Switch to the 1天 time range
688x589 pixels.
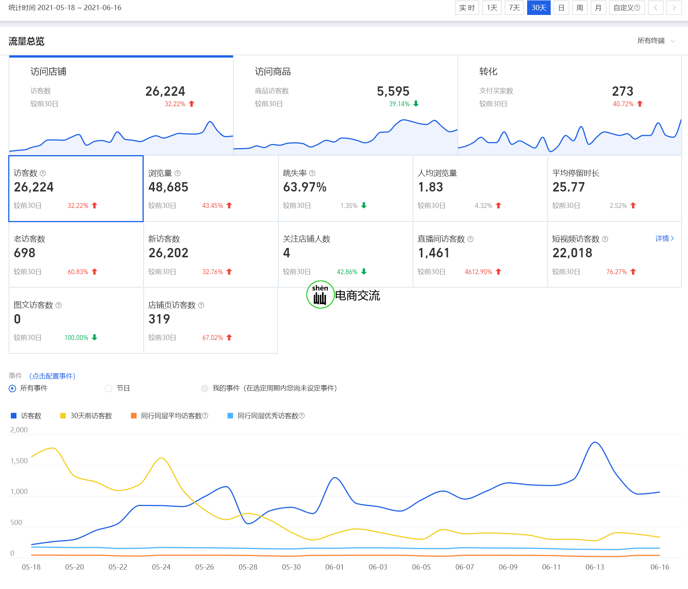click(x=492, y=7)
